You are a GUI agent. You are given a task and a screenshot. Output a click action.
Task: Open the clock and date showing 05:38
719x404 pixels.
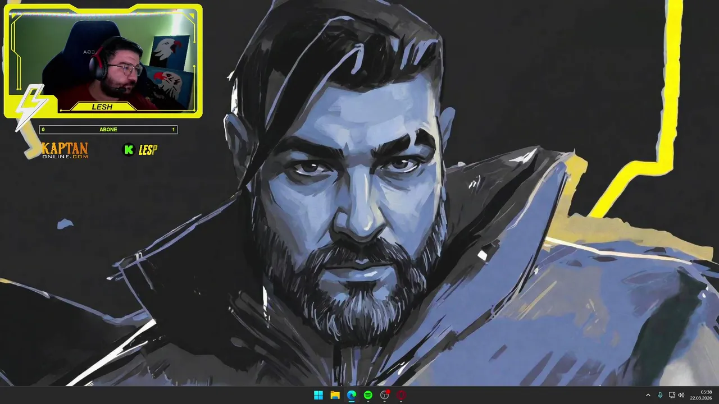[702, 395]
